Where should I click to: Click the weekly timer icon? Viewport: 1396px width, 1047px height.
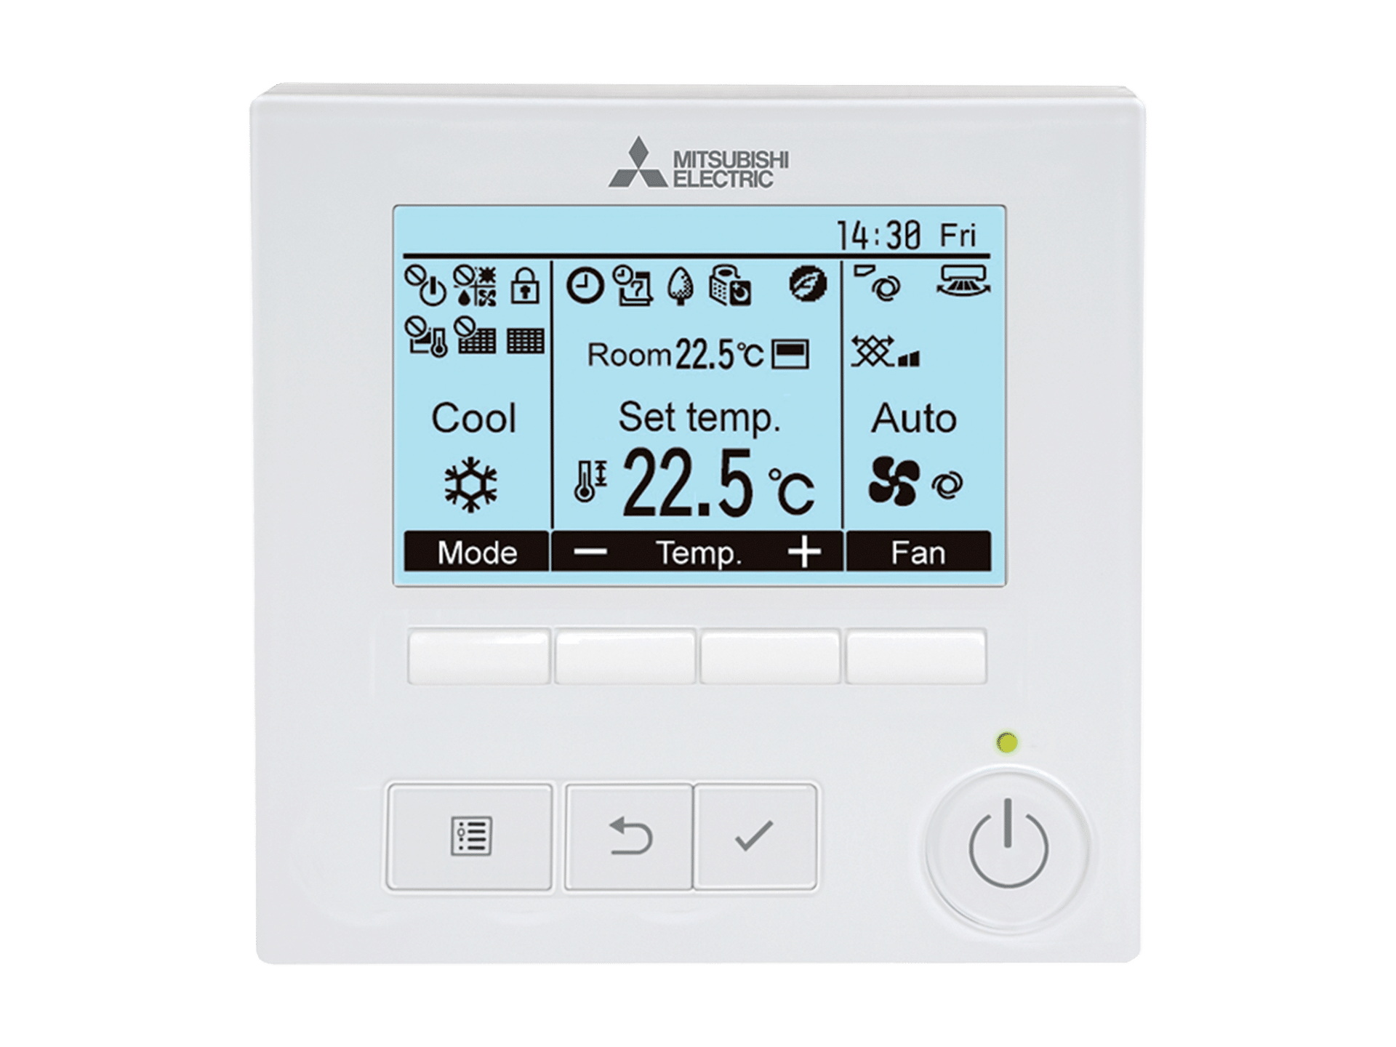point(632,285)
